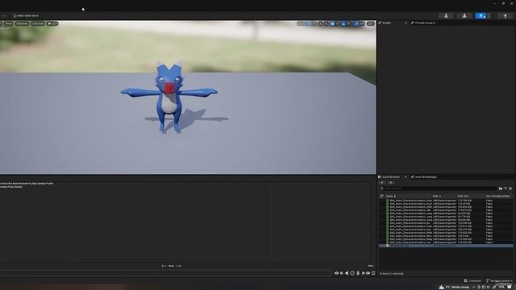Jump to start of animation playback
Viewport: 516px width, 290px height.
point(336,273)
